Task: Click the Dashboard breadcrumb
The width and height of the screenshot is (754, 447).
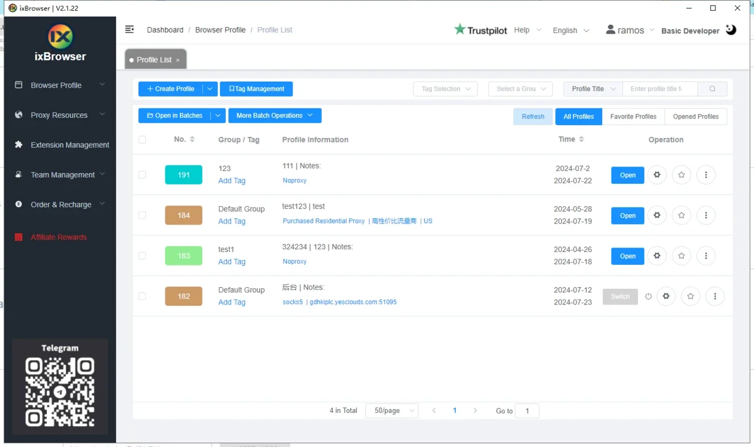Action: [x=165, y=30]
